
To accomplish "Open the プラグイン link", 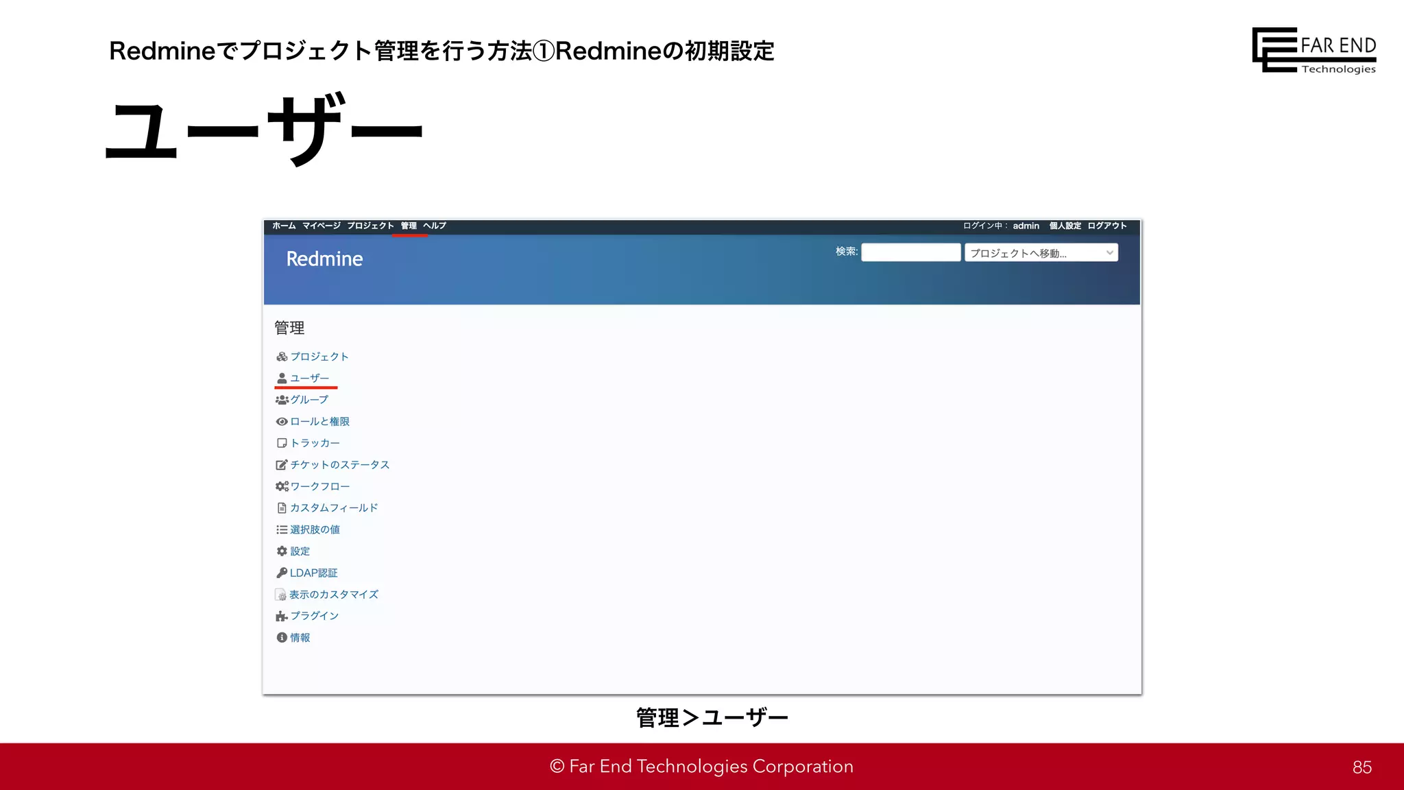I will [x=315, y=616].
